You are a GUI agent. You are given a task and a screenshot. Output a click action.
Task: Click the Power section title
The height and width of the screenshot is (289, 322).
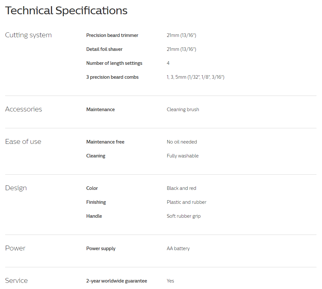[x=15, y=248]
